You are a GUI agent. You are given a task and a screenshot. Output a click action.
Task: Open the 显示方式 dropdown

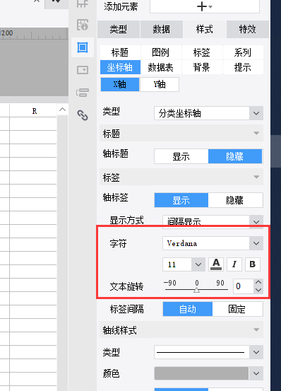213,221
